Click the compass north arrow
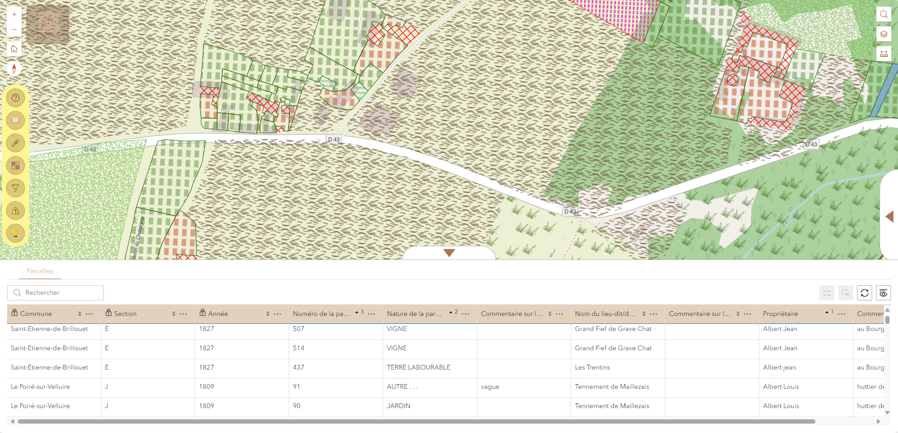Image resolution: width=898 pixels, height=433 pixels. pos(14,69)
